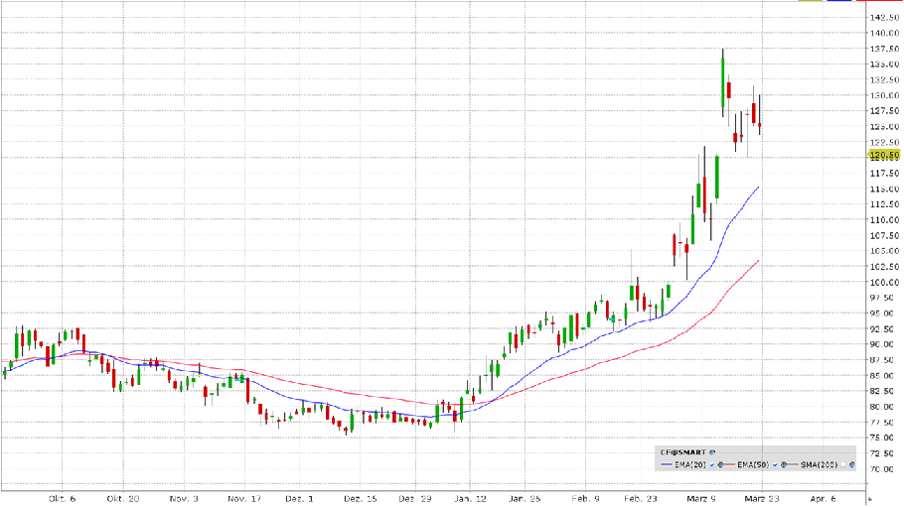The image size is (904, 507).
Task: Open settings icon beside SMA(200) checkbox
Action: click(851, 465)
